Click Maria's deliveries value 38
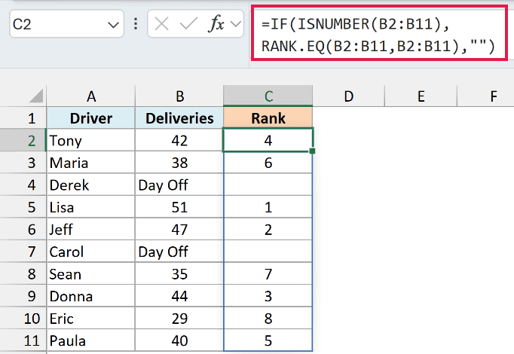514x354 pixels. [x=179, y=163]
